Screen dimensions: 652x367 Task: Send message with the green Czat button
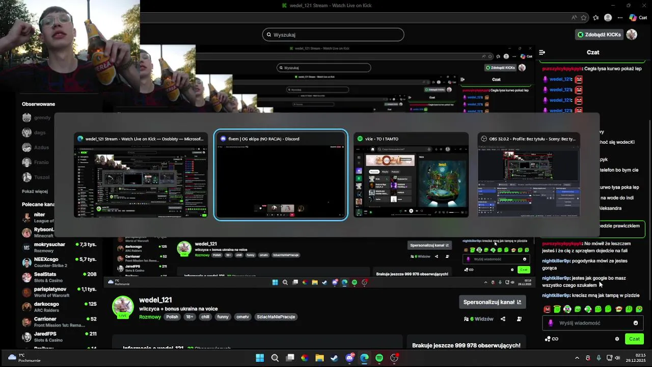(x=634, y=339)
